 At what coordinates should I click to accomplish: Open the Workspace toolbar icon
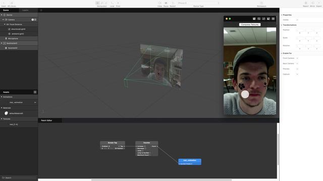click(x=261, y=3)
